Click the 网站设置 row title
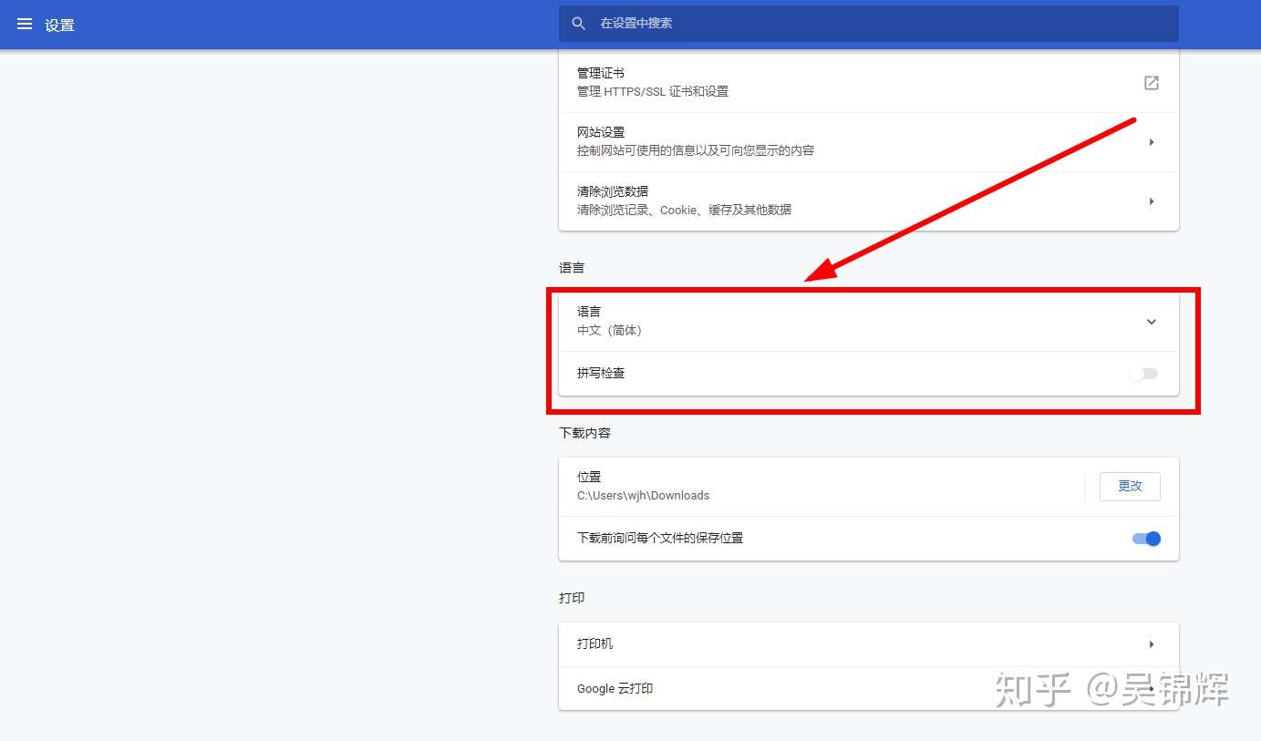 (x=600, y=132)
